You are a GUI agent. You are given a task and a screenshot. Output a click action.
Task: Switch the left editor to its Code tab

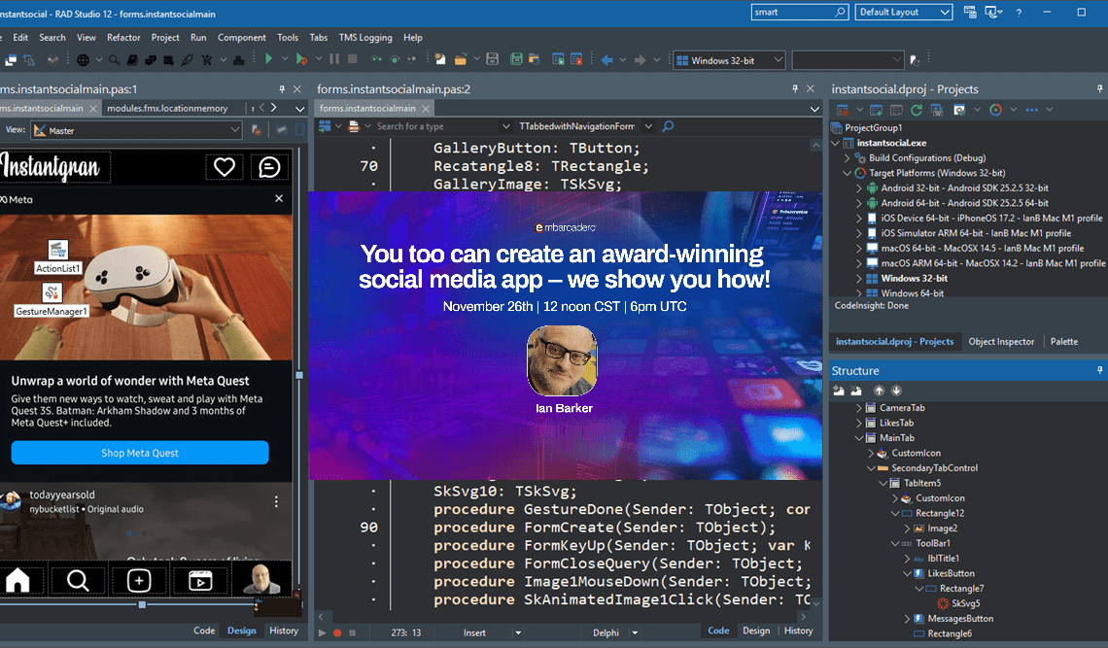tap(204, 631)
